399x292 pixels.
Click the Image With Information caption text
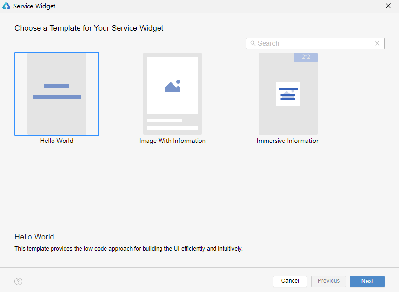172,141
